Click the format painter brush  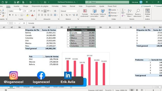[x=3, y=16]
